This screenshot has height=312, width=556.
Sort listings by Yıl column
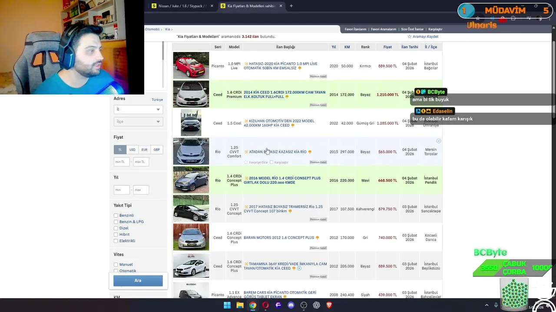pyautogui.click(x=334, y=47)
